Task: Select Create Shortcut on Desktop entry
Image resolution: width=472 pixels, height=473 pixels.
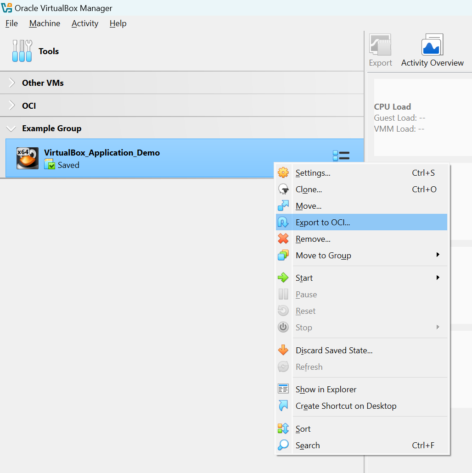Action: 361,406
